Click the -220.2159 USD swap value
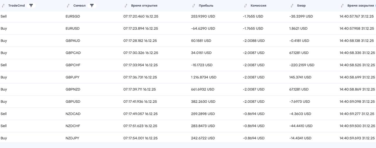 302,65
